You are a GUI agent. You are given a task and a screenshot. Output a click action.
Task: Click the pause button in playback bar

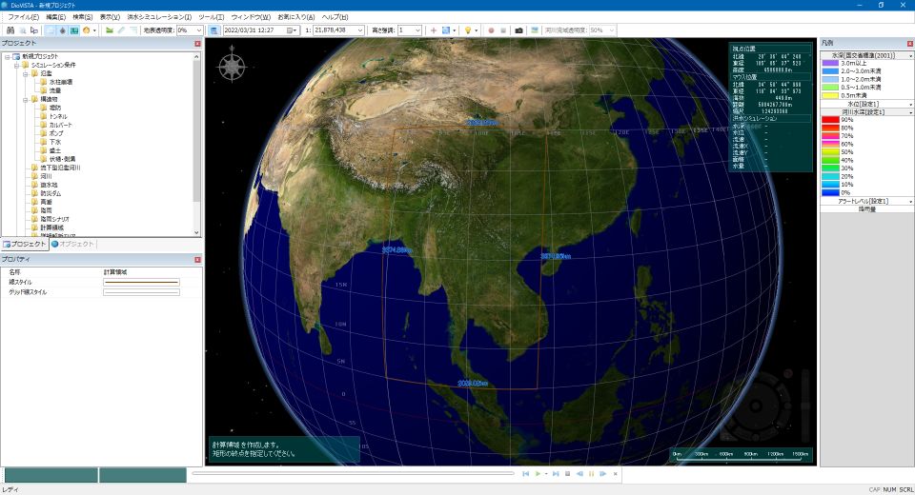[591, 474]
